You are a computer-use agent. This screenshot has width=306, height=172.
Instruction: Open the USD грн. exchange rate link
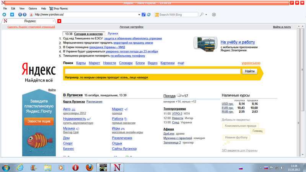(x=228, y=104)
